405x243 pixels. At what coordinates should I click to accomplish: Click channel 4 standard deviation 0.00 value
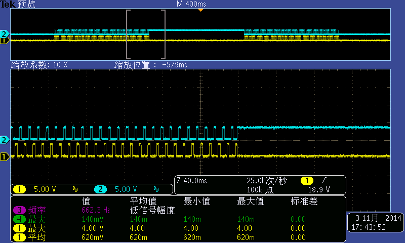[x=298, y=219]
